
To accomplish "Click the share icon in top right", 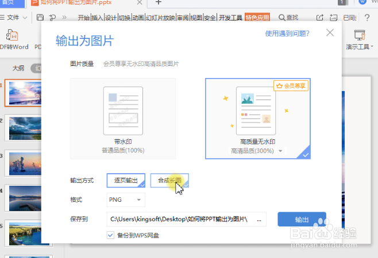I will click(319, 17).
